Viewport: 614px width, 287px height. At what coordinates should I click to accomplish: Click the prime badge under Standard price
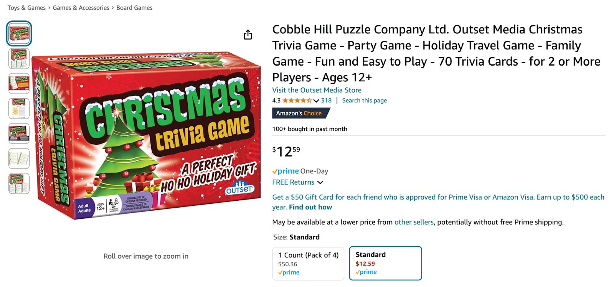click(x=366, y=272)
